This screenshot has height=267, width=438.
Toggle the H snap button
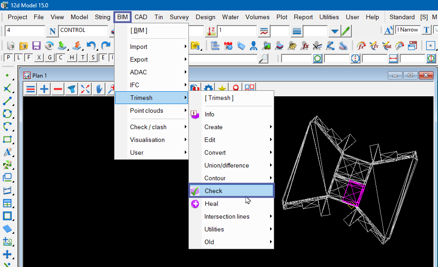coord(72,58)
